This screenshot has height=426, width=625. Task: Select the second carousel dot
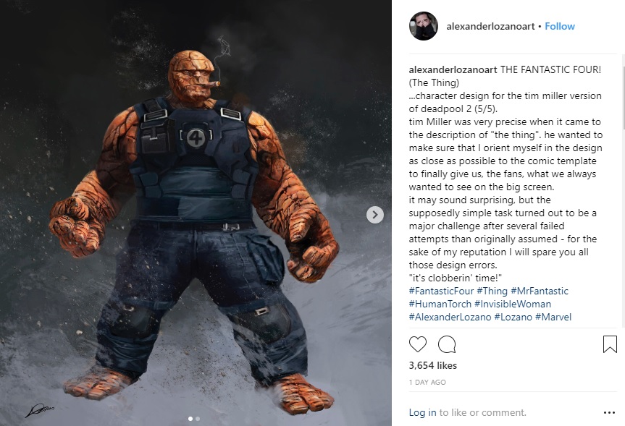[198, 419]
